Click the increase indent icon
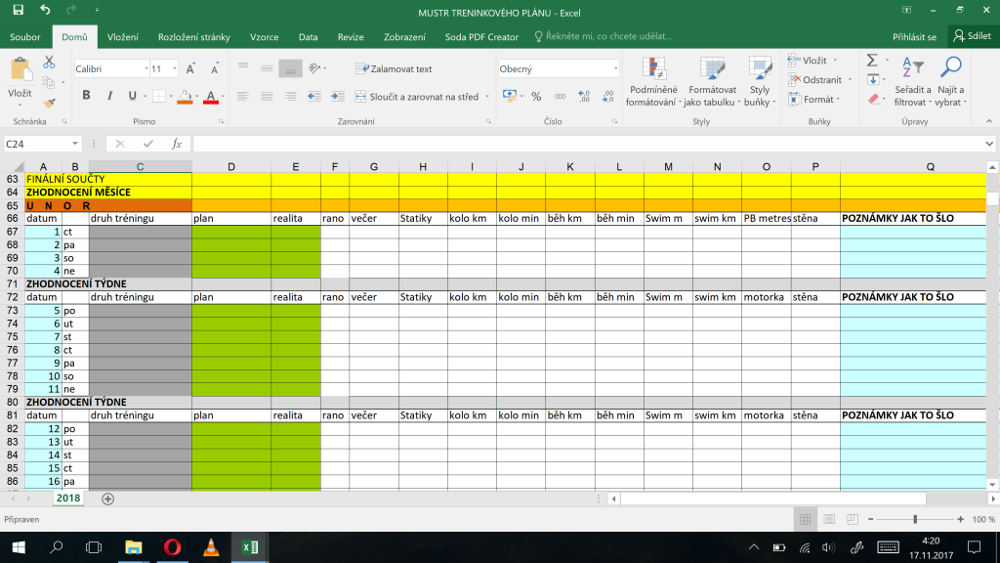The height and width of the screenshot is (563, 1000). pos(337,97)
